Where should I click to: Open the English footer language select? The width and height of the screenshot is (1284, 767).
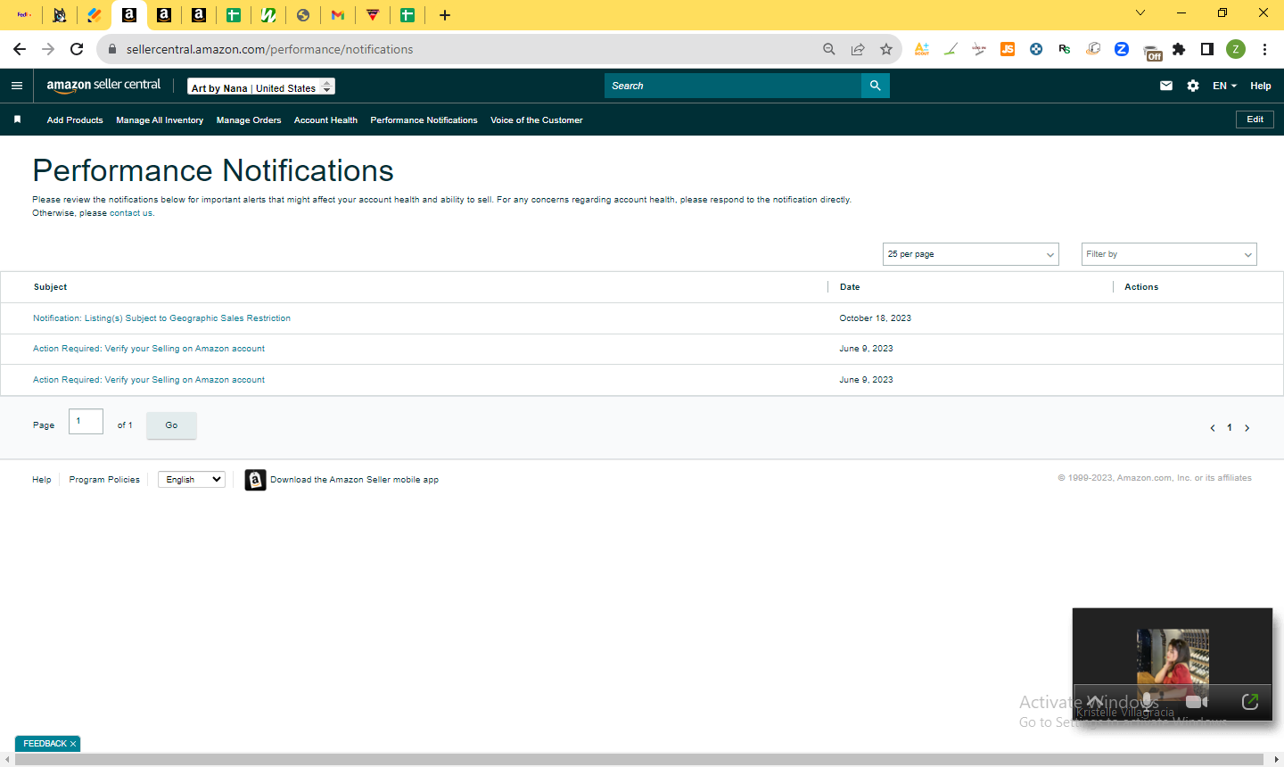[192, 480]
